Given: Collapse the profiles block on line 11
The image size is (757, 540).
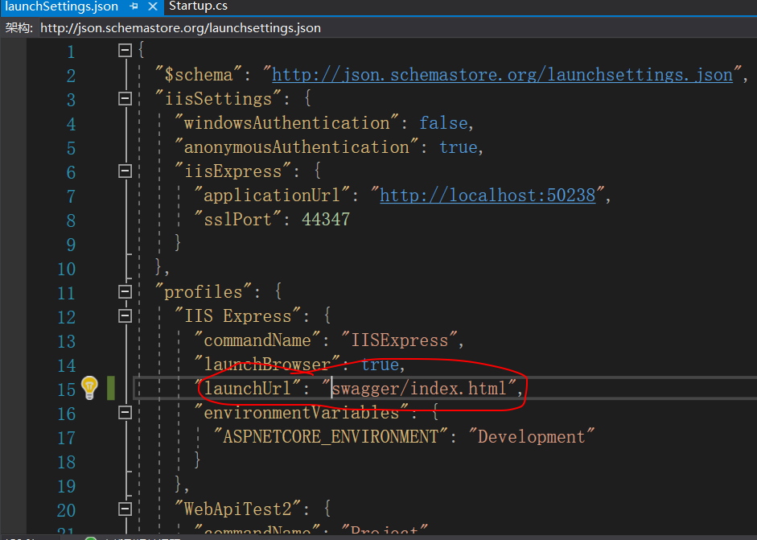Looking at the screenshot, I should (125, 292).
